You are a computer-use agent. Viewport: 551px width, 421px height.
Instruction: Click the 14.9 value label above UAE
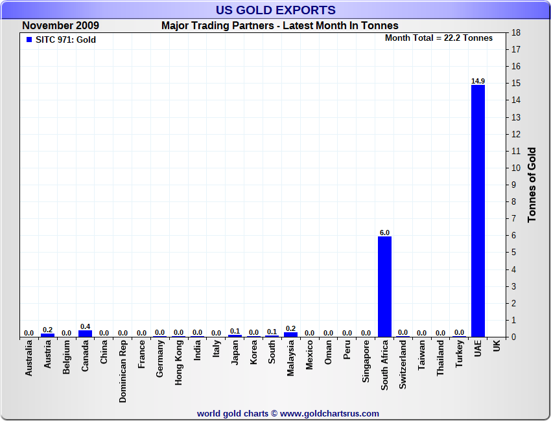pos(478,81)
